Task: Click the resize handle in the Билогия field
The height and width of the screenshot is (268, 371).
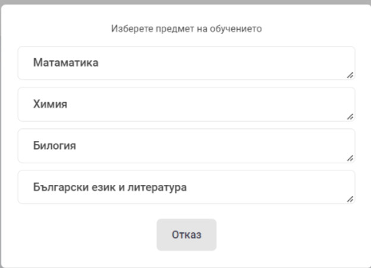Action: tap(350, 158)
